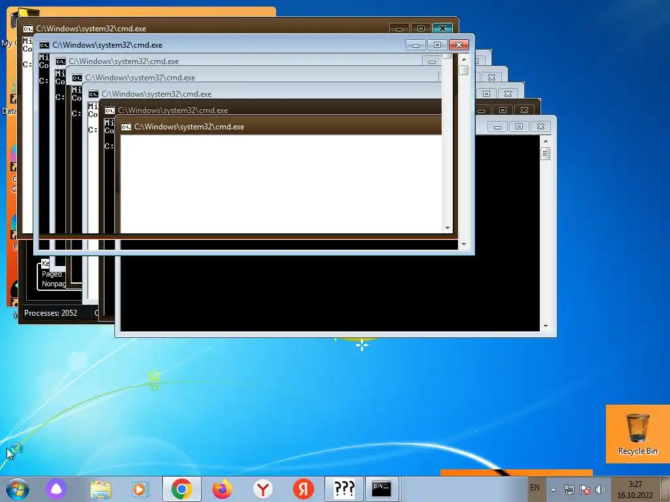This screenshot has width=670, height=502.
Task: Click cmd title icon in the fifth cmd window
Action: (x=93, y=94)
